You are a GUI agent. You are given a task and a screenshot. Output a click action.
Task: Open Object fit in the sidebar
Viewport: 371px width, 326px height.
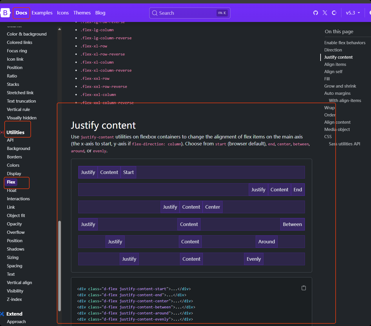(16, 216)
